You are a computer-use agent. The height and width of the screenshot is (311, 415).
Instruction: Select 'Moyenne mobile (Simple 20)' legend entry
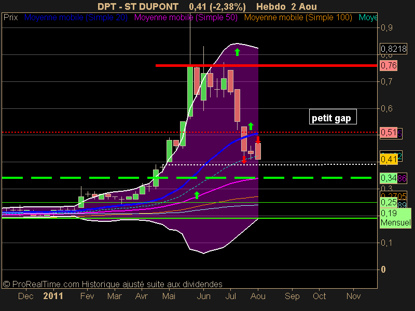coord(76,18)
